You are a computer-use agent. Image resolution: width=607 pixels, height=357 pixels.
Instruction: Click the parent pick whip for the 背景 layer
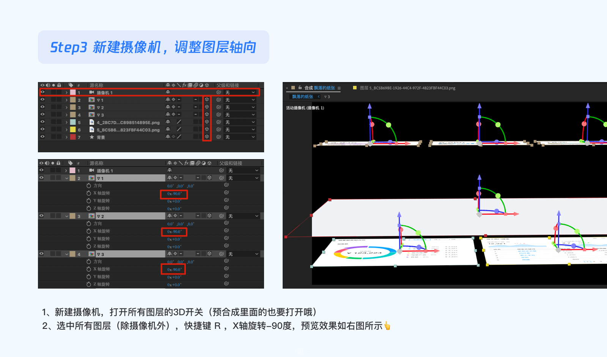click(219, 137)
